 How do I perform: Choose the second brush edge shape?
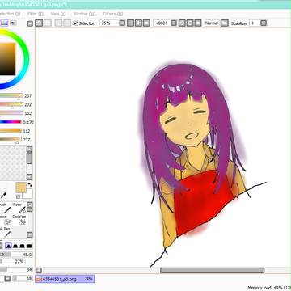pyautogui.click(x=15, y=246)
